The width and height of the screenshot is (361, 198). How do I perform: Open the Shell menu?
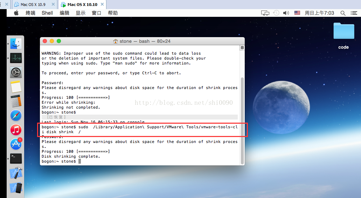pyautogui.click(x=47, y=13)
